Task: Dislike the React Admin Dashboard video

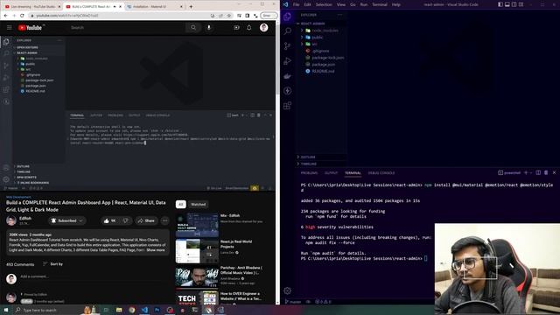Action: [x=126, y=220]
